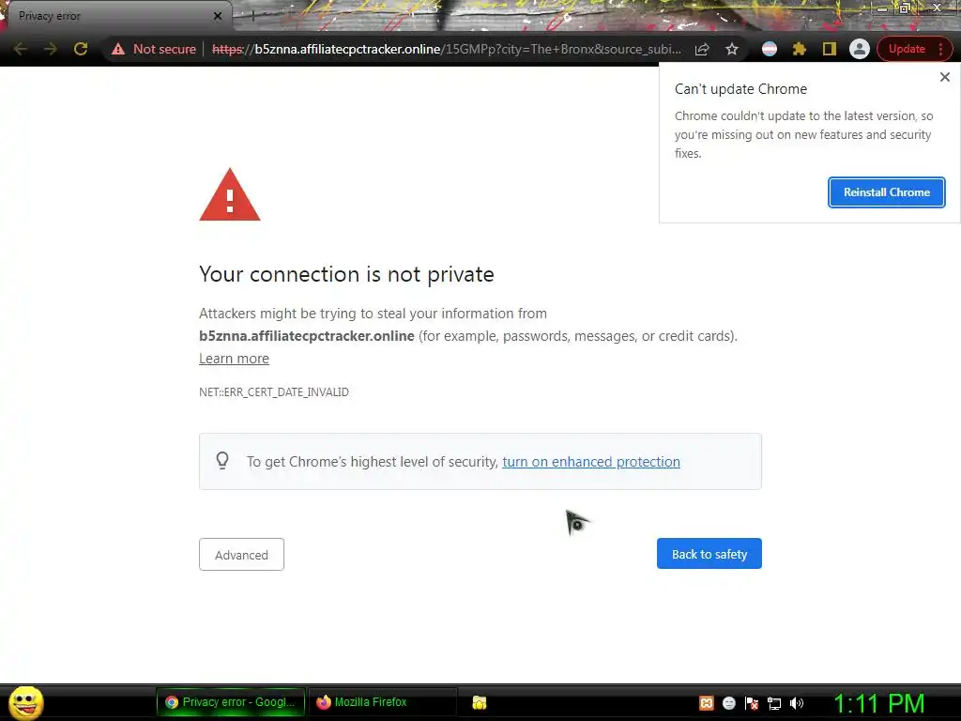Share this page via address bar icon
This screenshot has height=721, width=961.
[702, 49]
